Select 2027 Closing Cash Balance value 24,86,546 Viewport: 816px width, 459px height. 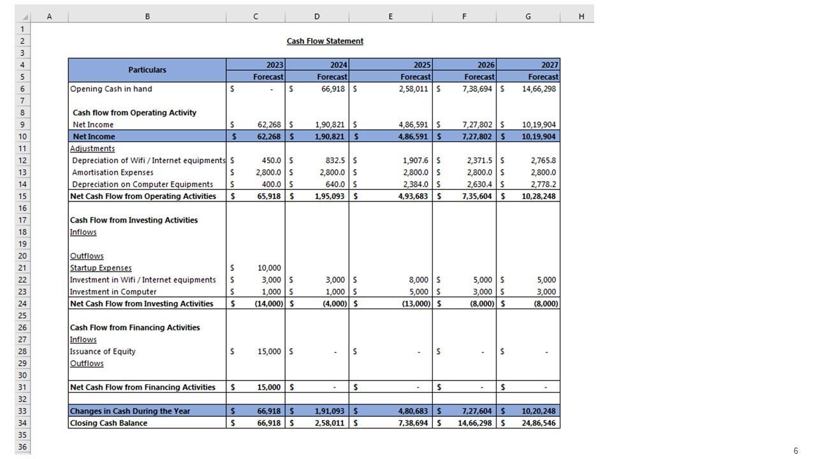click(x=538, y=423)
